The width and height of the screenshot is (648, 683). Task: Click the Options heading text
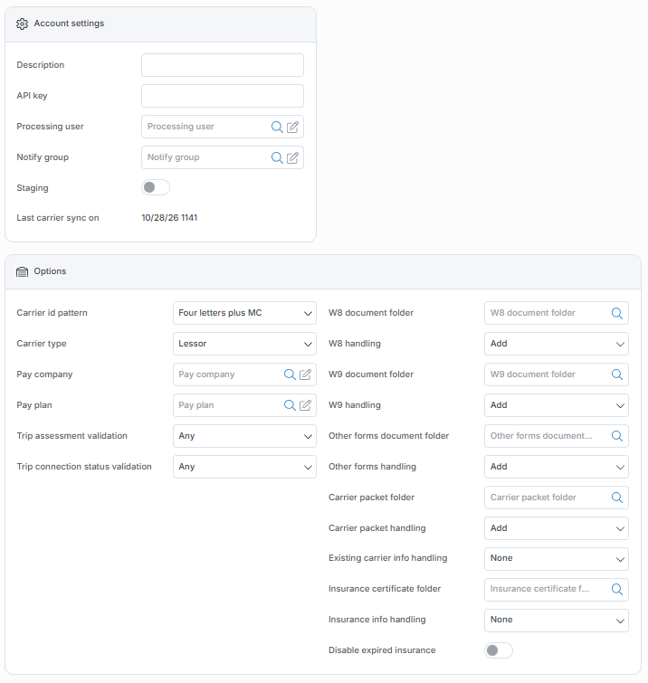click(50, 270)
